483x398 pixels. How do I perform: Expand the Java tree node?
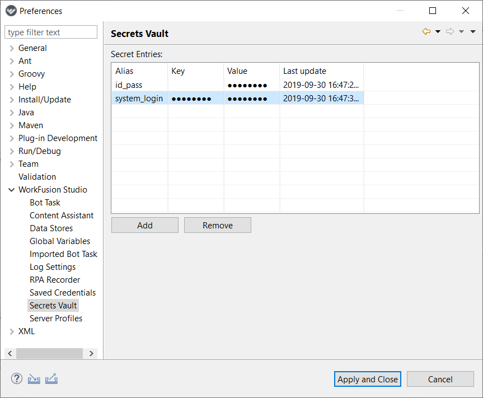[12, 113]
